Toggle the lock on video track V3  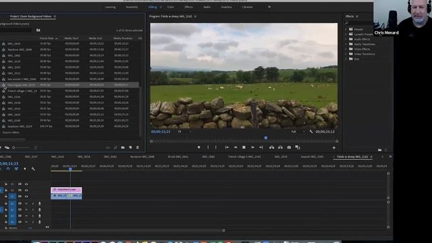6,184
